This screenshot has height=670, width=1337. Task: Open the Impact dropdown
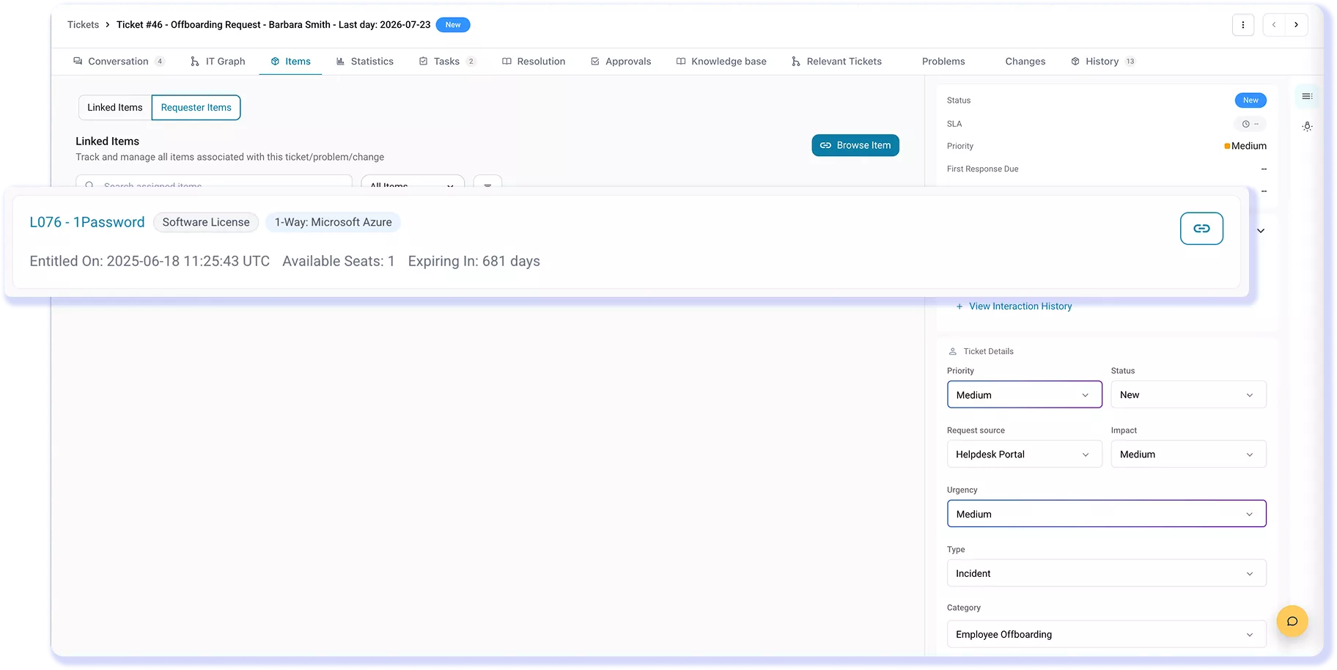[1188, 454]
